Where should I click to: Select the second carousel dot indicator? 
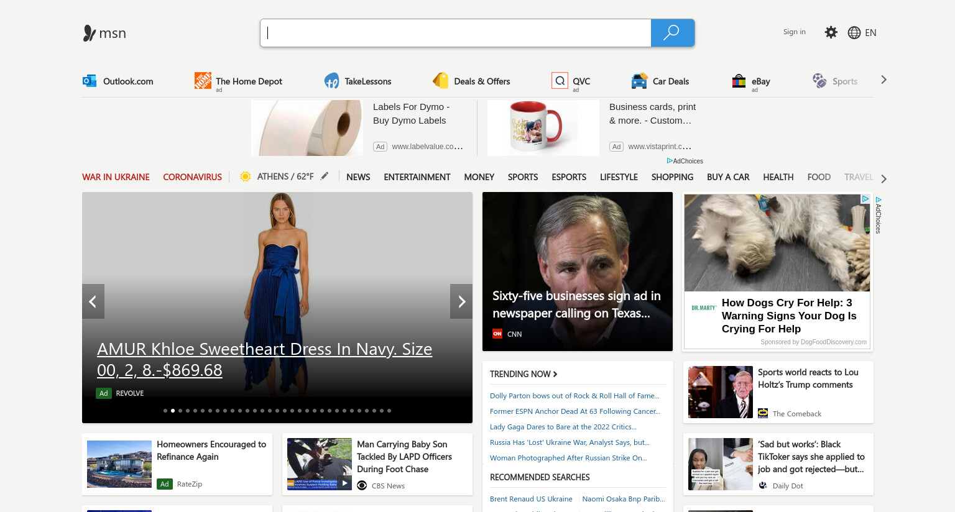coord(173,411)
